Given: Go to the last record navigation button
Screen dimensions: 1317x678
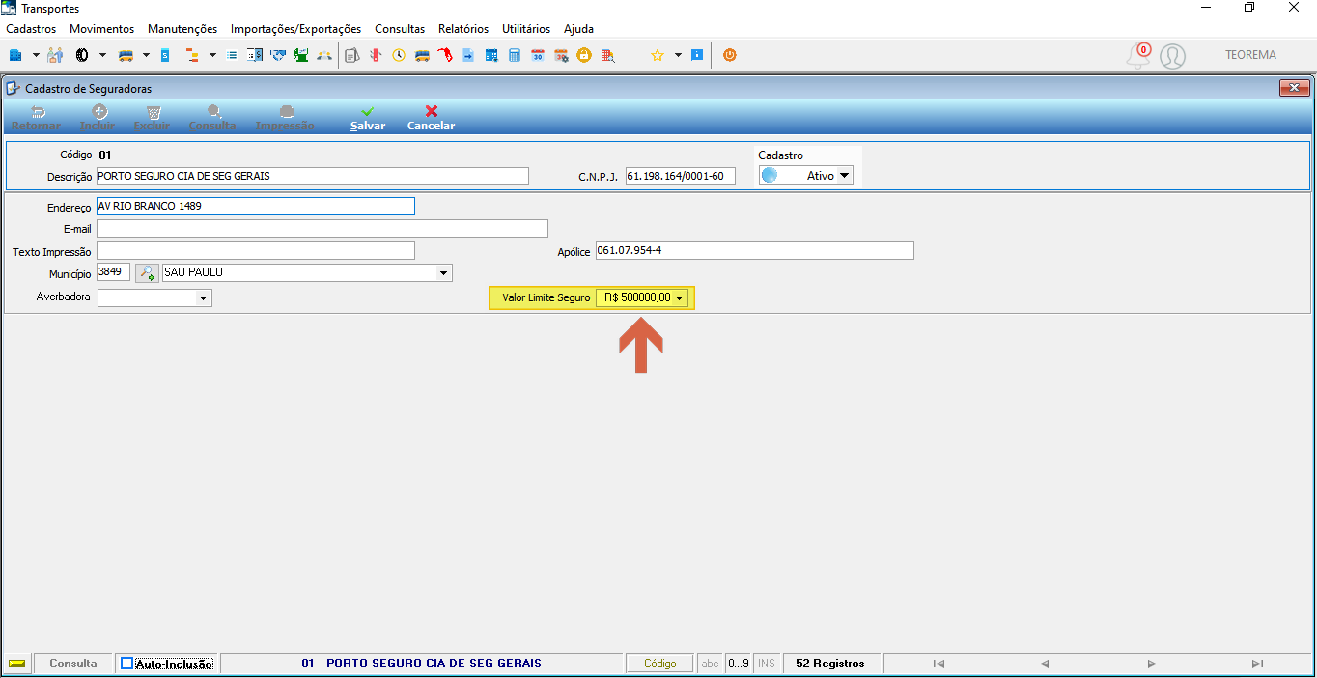Looking at the screenshot, I should [x=1257, y=664].
